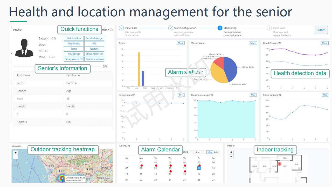Click the Start button

coord(321,30)
